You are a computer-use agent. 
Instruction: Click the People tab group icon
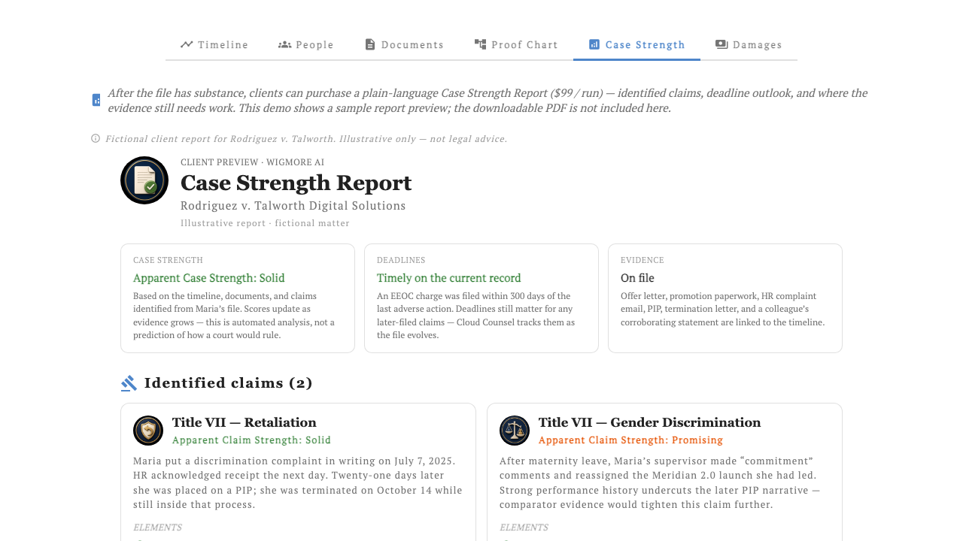(x=284, y=44)
